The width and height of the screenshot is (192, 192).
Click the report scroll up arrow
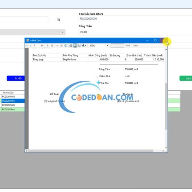click(166, 50)
